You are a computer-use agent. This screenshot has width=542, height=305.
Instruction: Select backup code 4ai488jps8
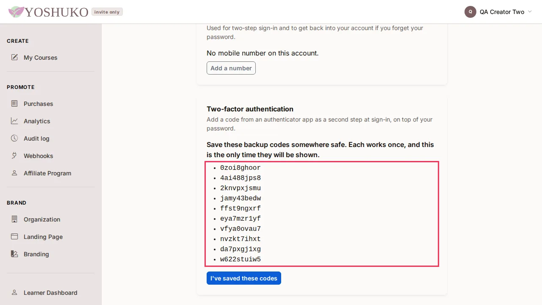coord(241,178)
